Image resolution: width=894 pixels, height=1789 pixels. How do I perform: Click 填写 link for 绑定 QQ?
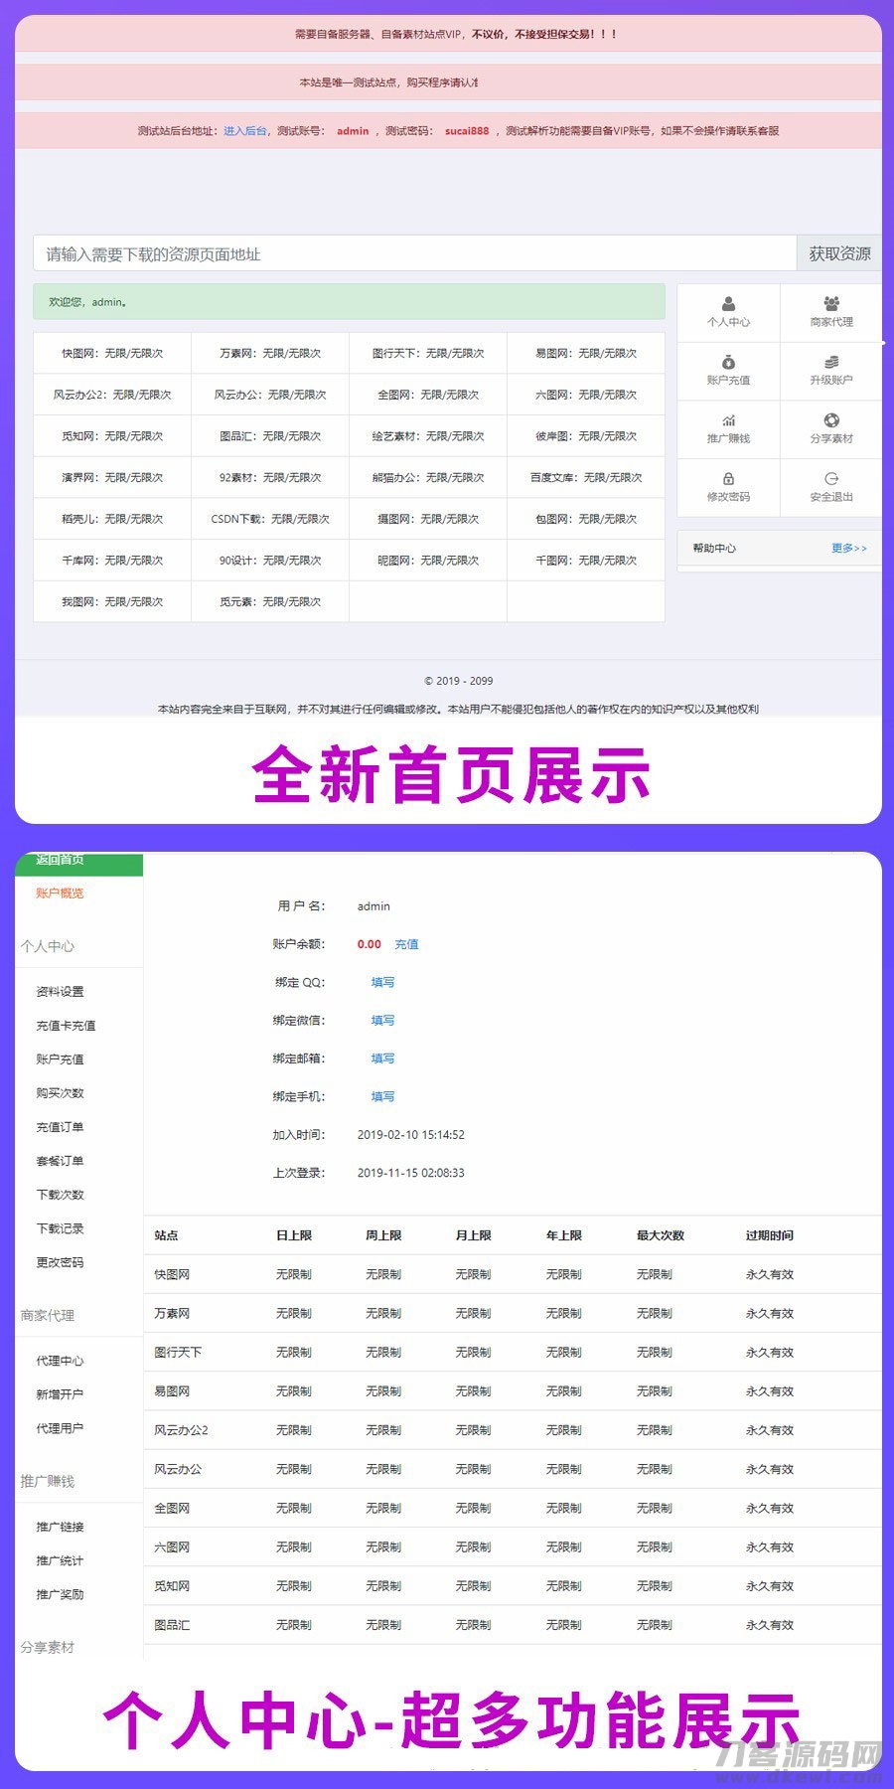(382, 982)
